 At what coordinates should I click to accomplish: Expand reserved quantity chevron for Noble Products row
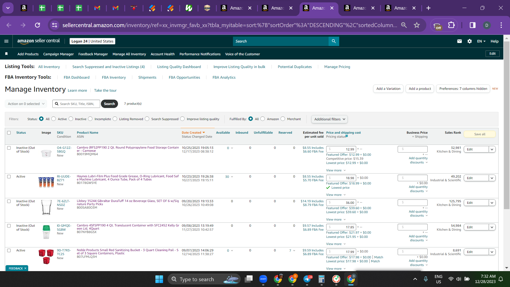[x=294, y=251]
